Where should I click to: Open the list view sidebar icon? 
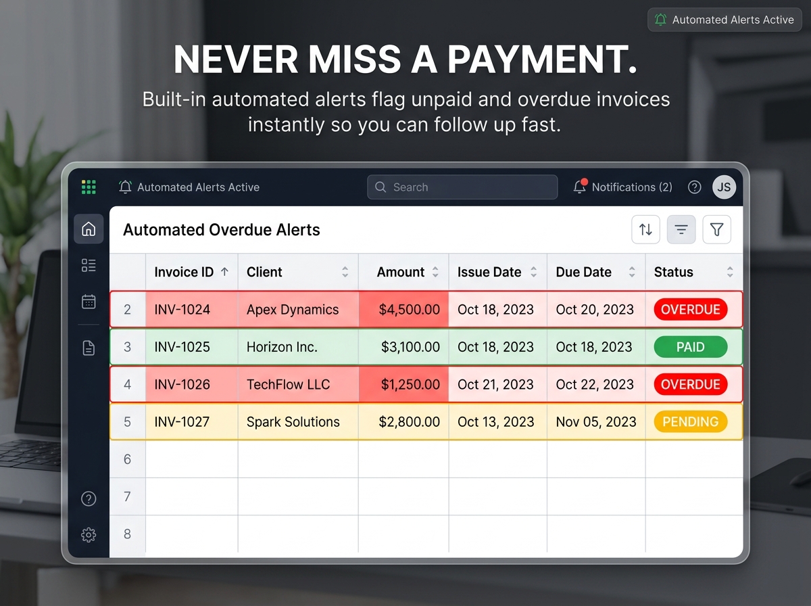[89, 265]
